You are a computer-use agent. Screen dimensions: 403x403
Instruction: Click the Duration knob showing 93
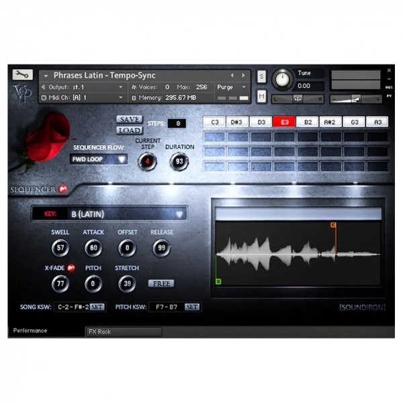pos(179,162)
